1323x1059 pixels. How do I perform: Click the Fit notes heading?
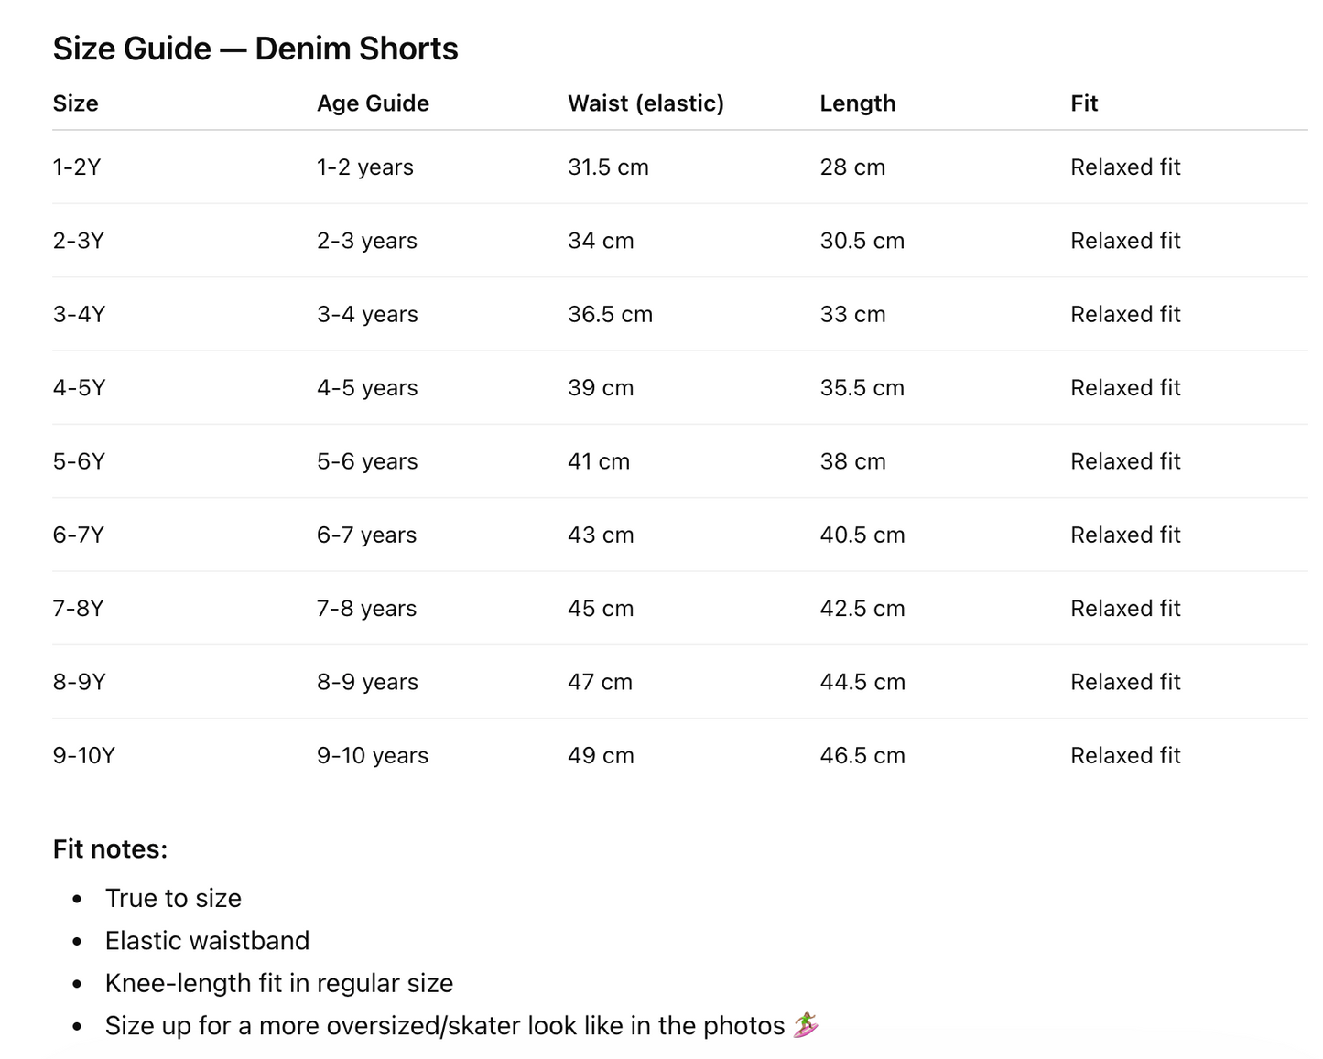point(110,849)
